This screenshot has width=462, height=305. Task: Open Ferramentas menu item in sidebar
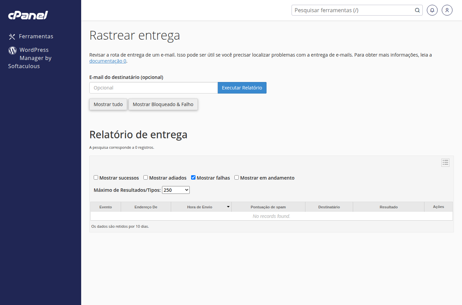36,36
